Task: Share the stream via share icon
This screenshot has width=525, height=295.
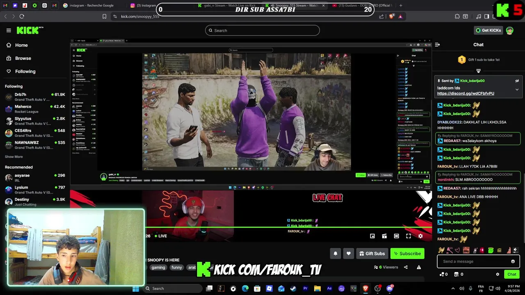Action: pos(406,267)
